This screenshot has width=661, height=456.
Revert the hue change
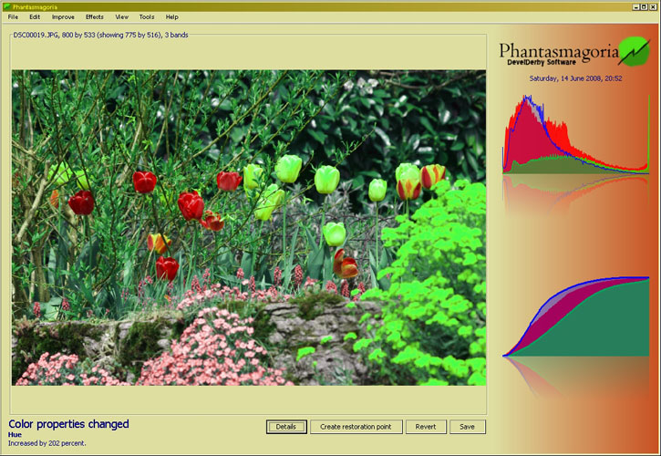point(426,427)
